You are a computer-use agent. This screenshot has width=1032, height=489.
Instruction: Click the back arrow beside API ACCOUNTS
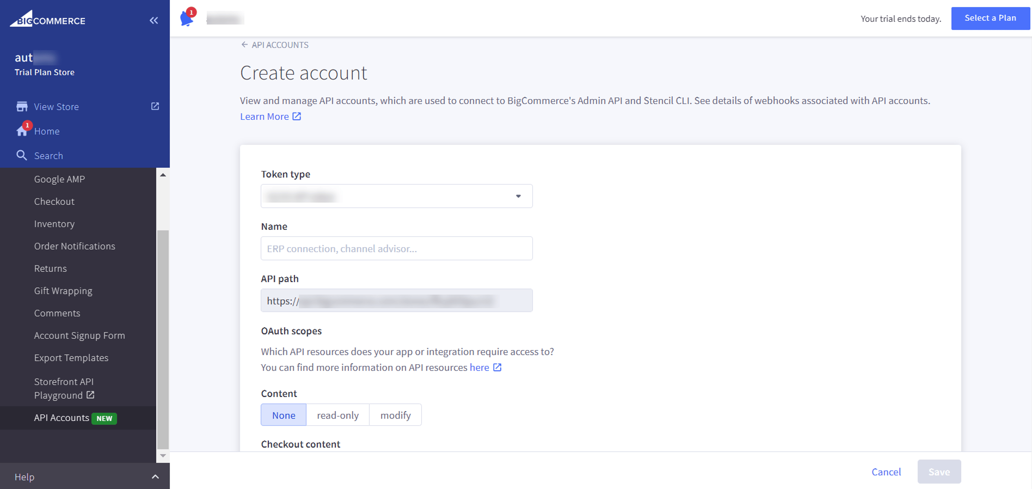[244, 44]
